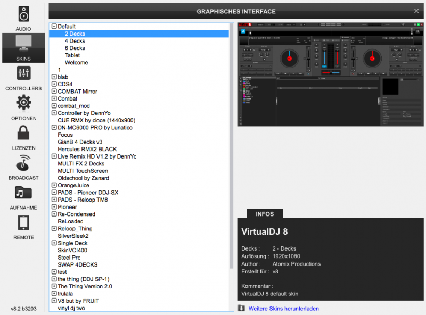Select the Tablet skin variant
The height and width of the screenshot is (315, 426).
[x=72, y=55]
